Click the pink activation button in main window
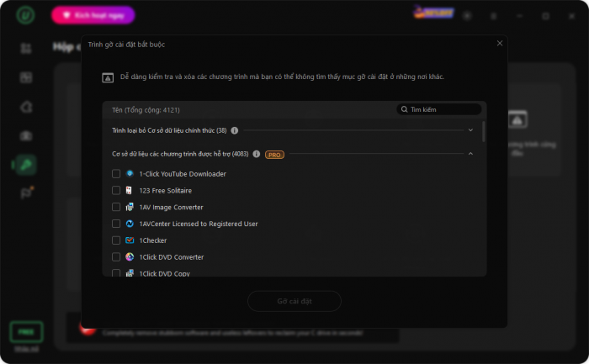Image resolution: width=589 pixels, height=364 pixels. point(93,15)
